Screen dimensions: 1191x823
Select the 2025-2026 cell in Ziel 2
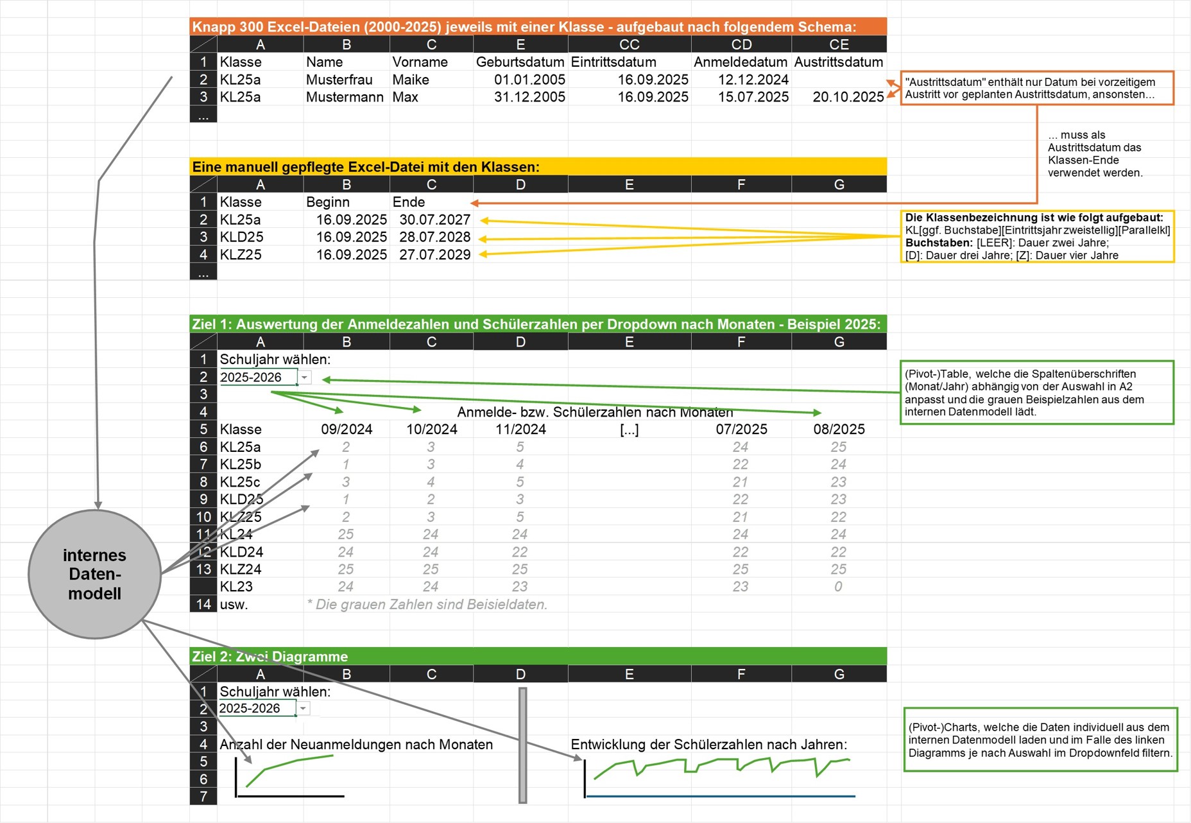pyautogui.click(x=256, y=709)
